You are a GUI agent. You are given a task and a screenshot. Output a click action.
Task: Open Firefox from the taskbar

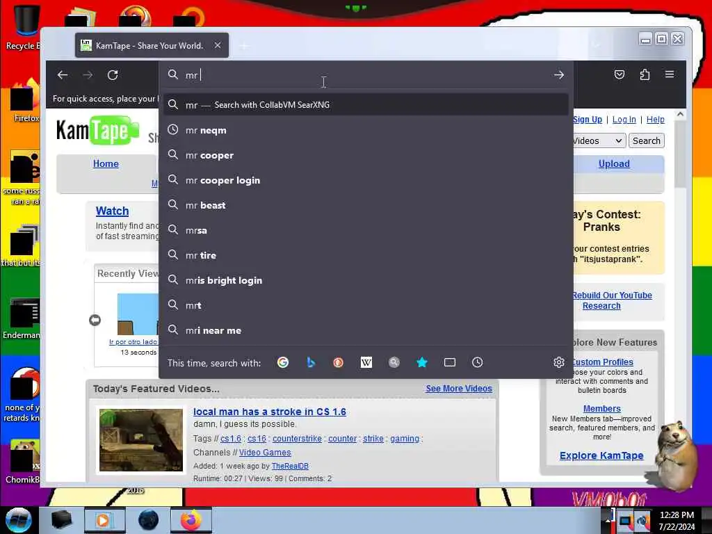[x=191, y=520]
